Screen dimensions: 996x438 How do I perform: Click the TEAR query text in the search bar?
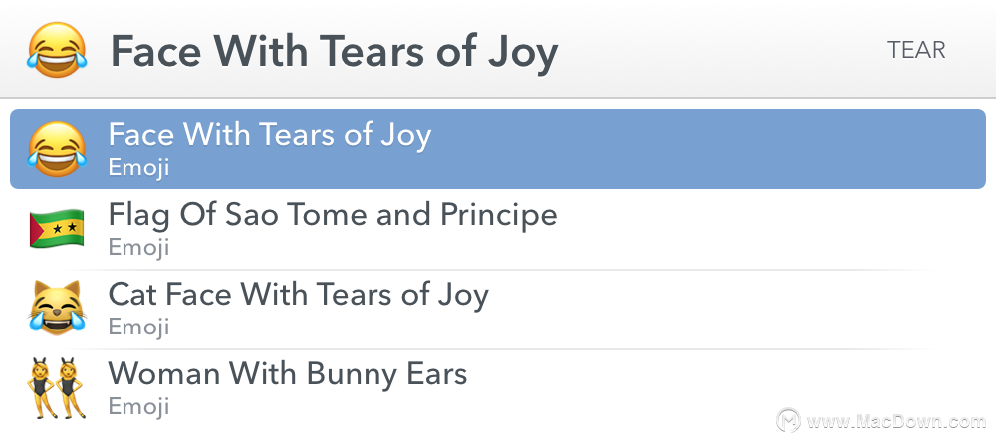(x=916, y=50)
